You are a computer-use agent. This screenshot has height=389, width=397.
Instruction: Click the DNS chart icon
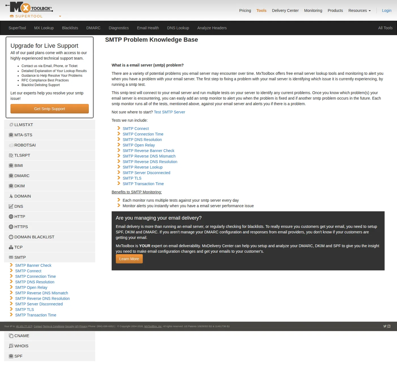click(11, 207)
